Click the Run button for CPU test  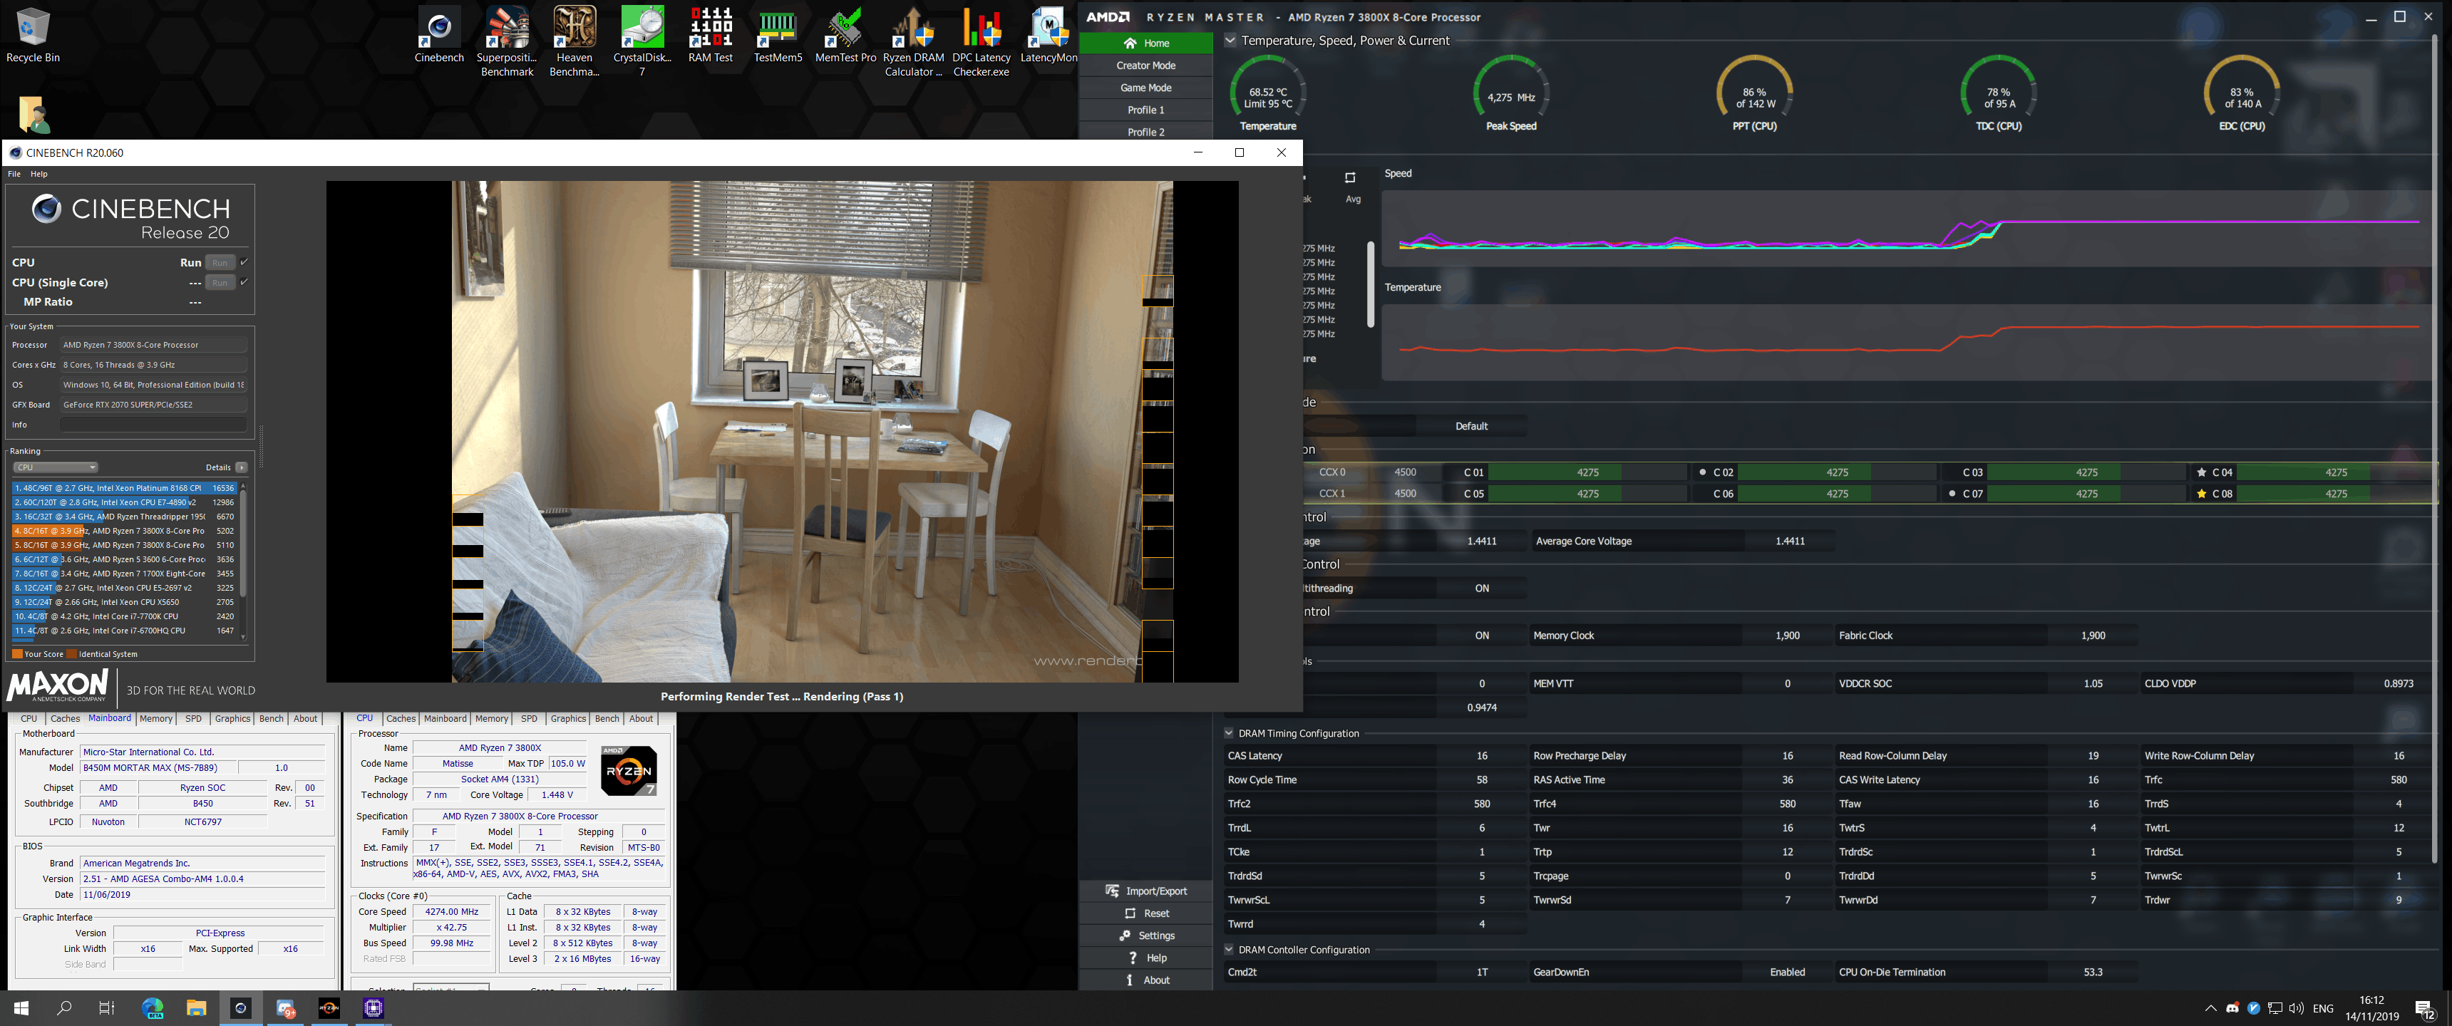220,263
